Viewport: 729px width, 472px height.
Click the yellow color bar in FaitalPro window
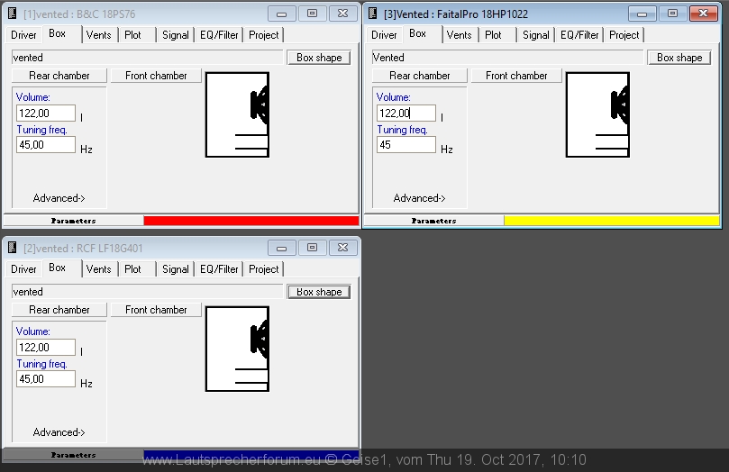tap(611, 221)
